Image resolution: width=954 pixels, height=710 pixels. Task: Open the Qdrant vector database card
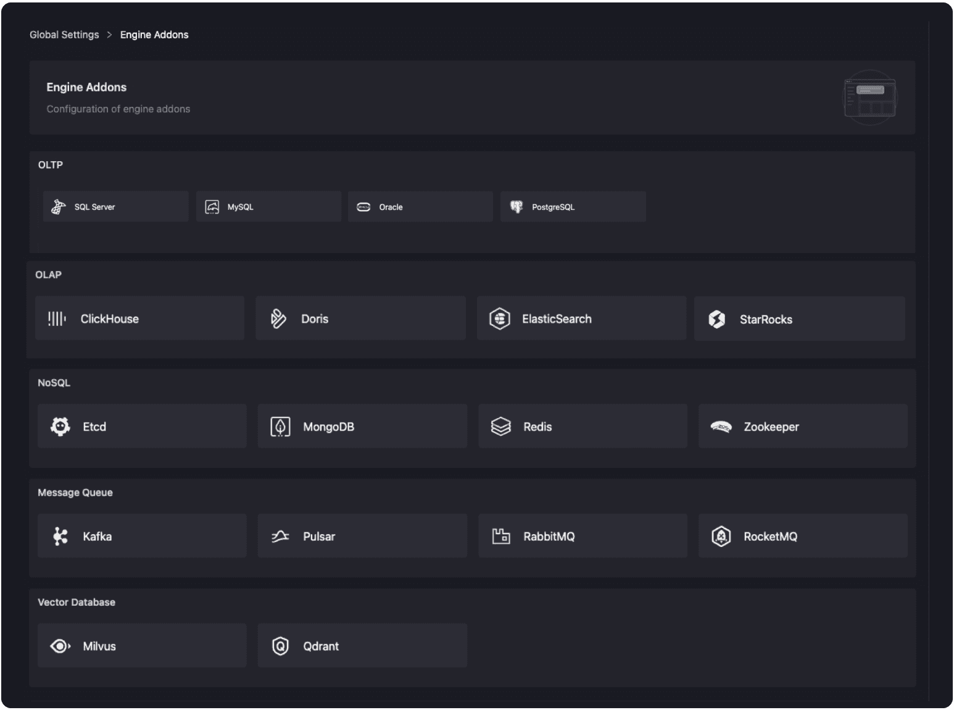pyautogui.click(x=362, y=646)
